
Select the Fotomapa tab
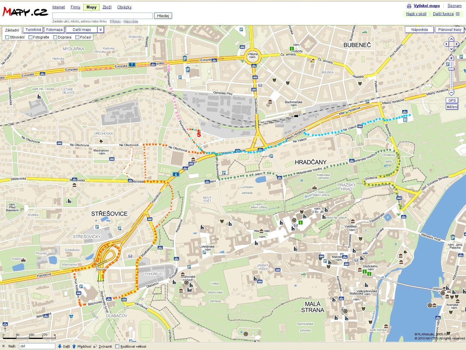click(x=54, y=29)
